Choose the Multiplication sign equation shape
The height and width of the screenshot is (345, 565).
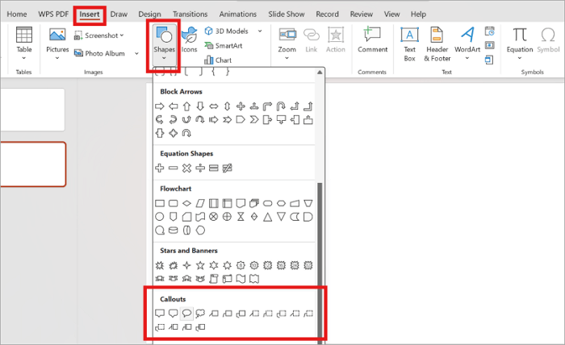pyautogui.click(x=186, y=168)
